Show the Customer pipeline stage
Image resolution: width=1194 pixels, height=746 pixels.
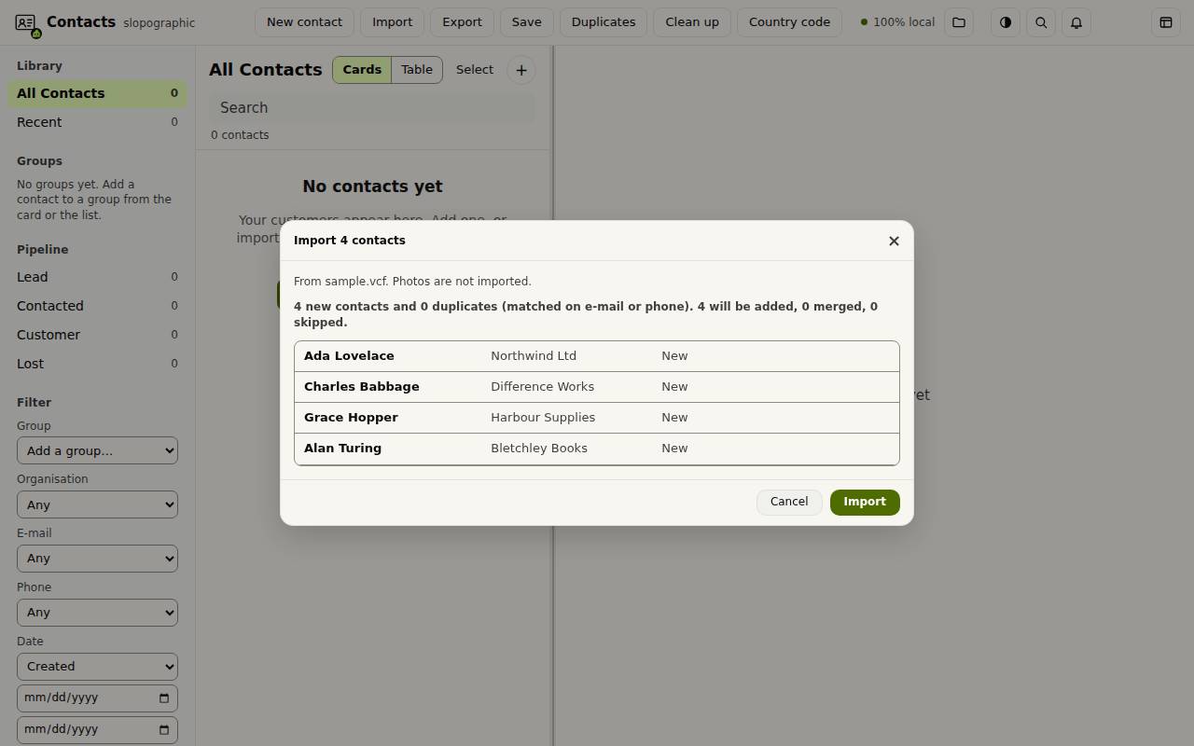pyautogui.click(x=97, y=335)
